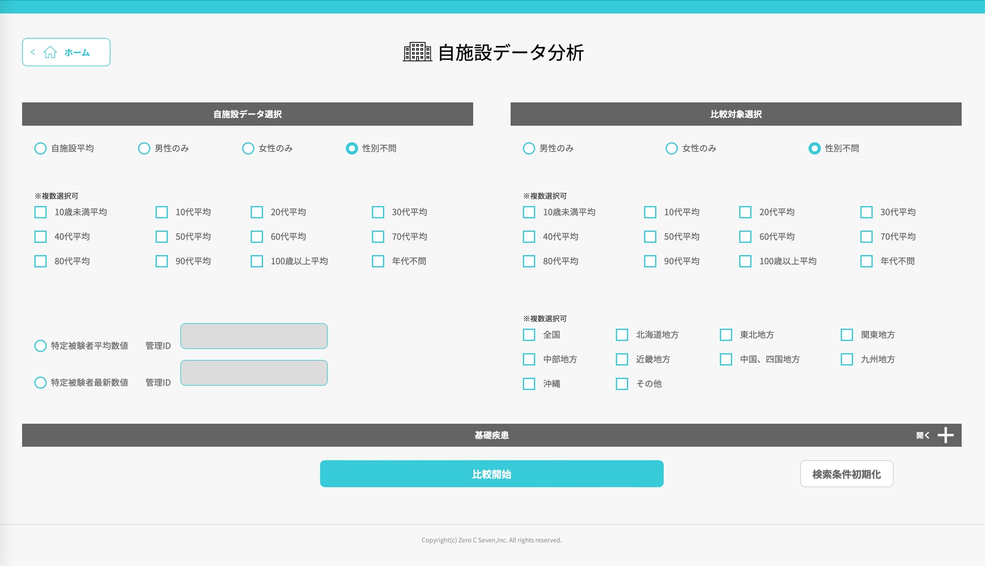
Task: Select 特定被験者平均数値 radio option
Action: click(40, 346)
